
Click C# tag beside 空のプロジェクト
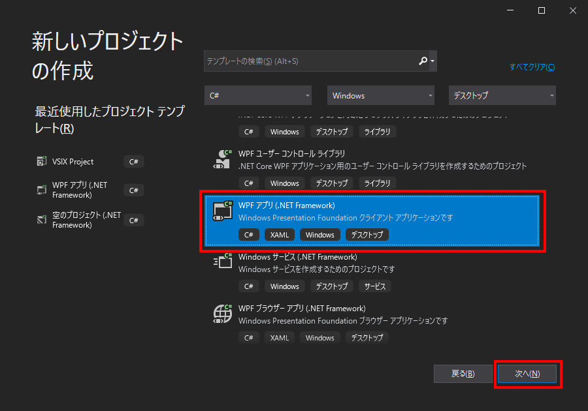pyautogui.click(x=134, y=221)
